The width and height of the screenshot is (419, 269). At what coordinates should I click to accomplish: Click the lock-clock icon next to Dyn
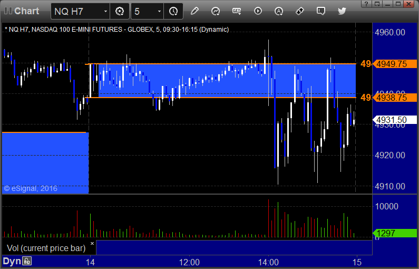point(27,261)
